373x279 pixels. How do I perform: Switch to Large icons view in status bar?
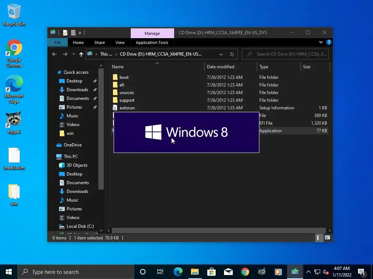(x=327, y=238)
